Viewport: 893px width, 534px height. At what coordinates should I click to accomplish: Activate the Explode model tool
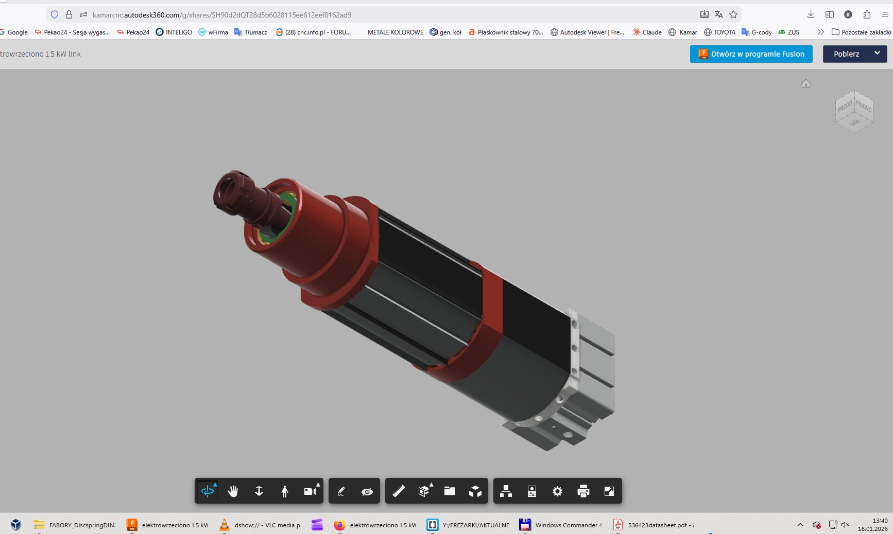(x=475, y=491)
